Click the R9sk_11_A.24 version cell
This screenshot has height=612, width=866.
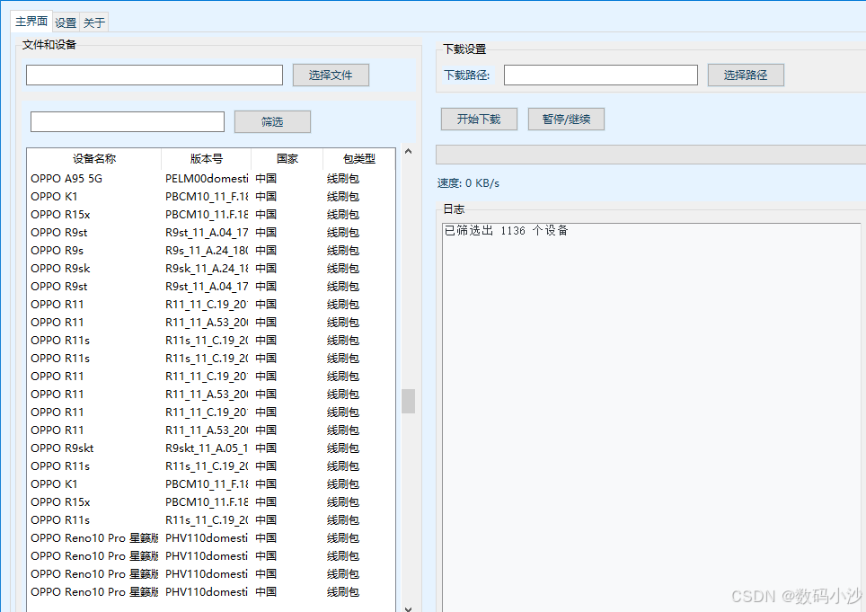pos(207,269)
